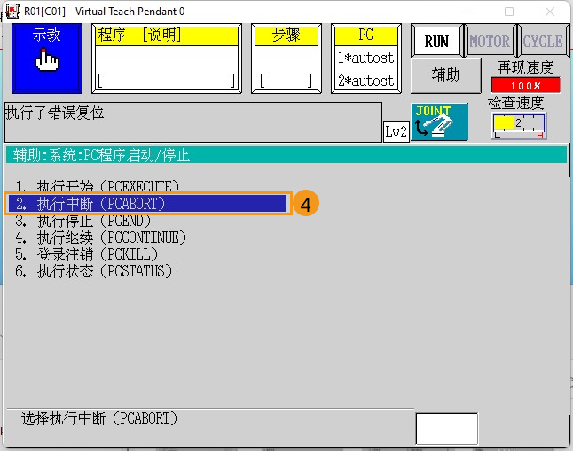The height and width of the screenshot is (451, 573).
Task: Open the 辅助 auxiliary menu button
Action: (446, 75)
